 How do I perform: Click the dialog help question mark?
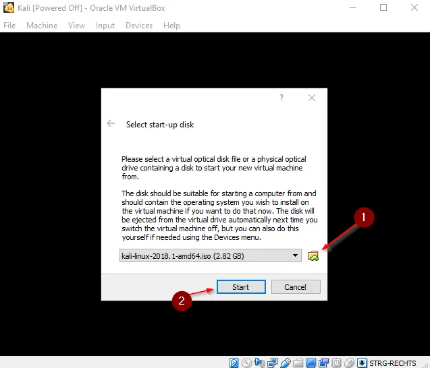281,98
